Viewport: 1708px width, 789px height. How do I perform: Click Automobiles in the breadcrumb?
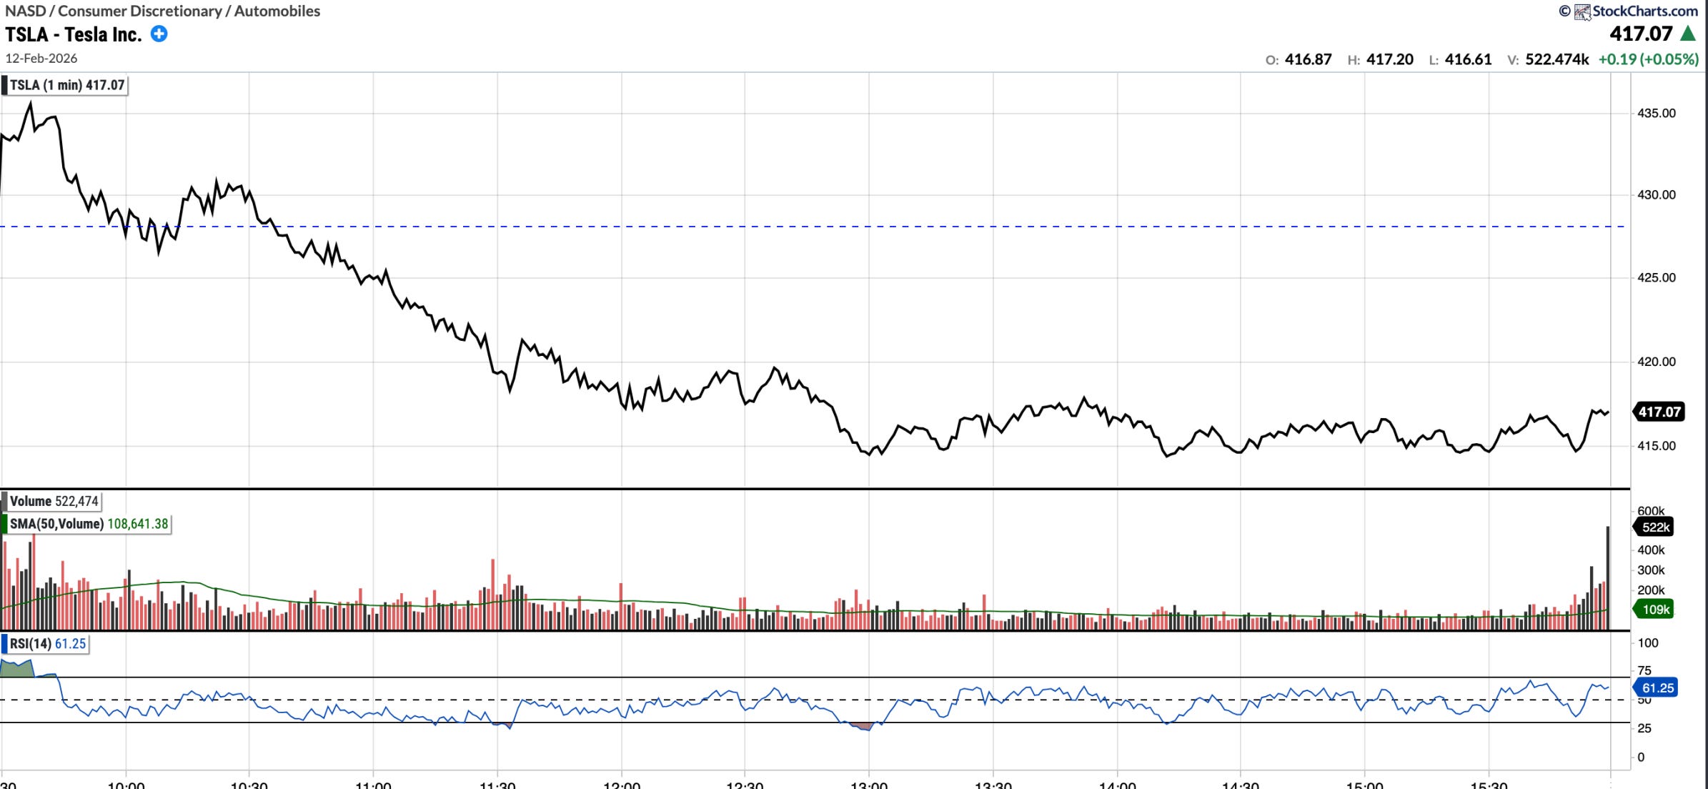(x=277, y=11)
